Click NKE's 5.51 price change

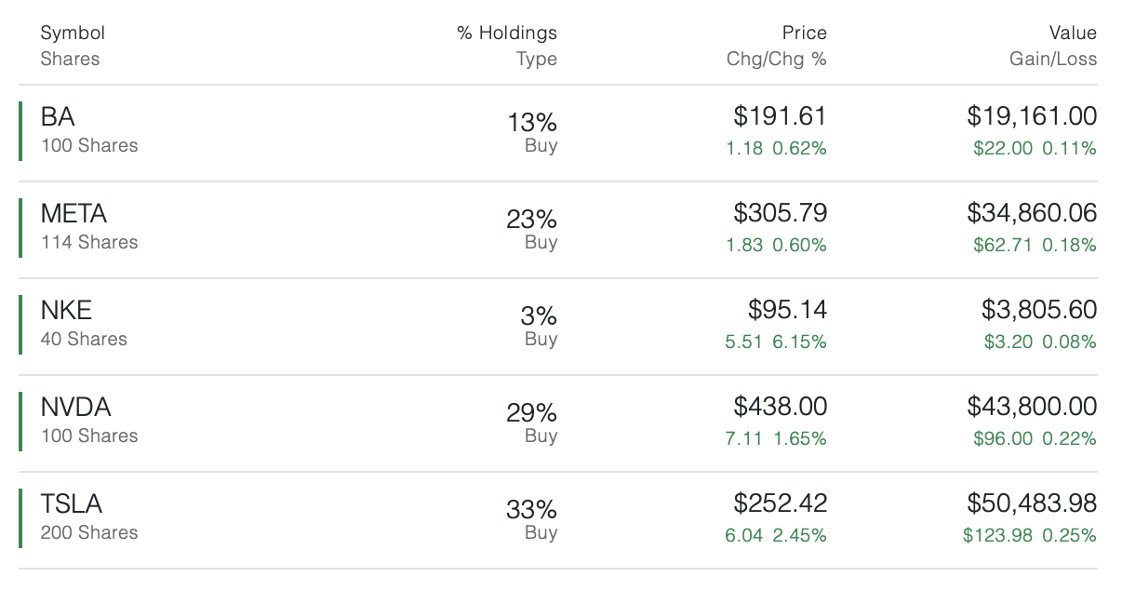click(x=744, y=342)
